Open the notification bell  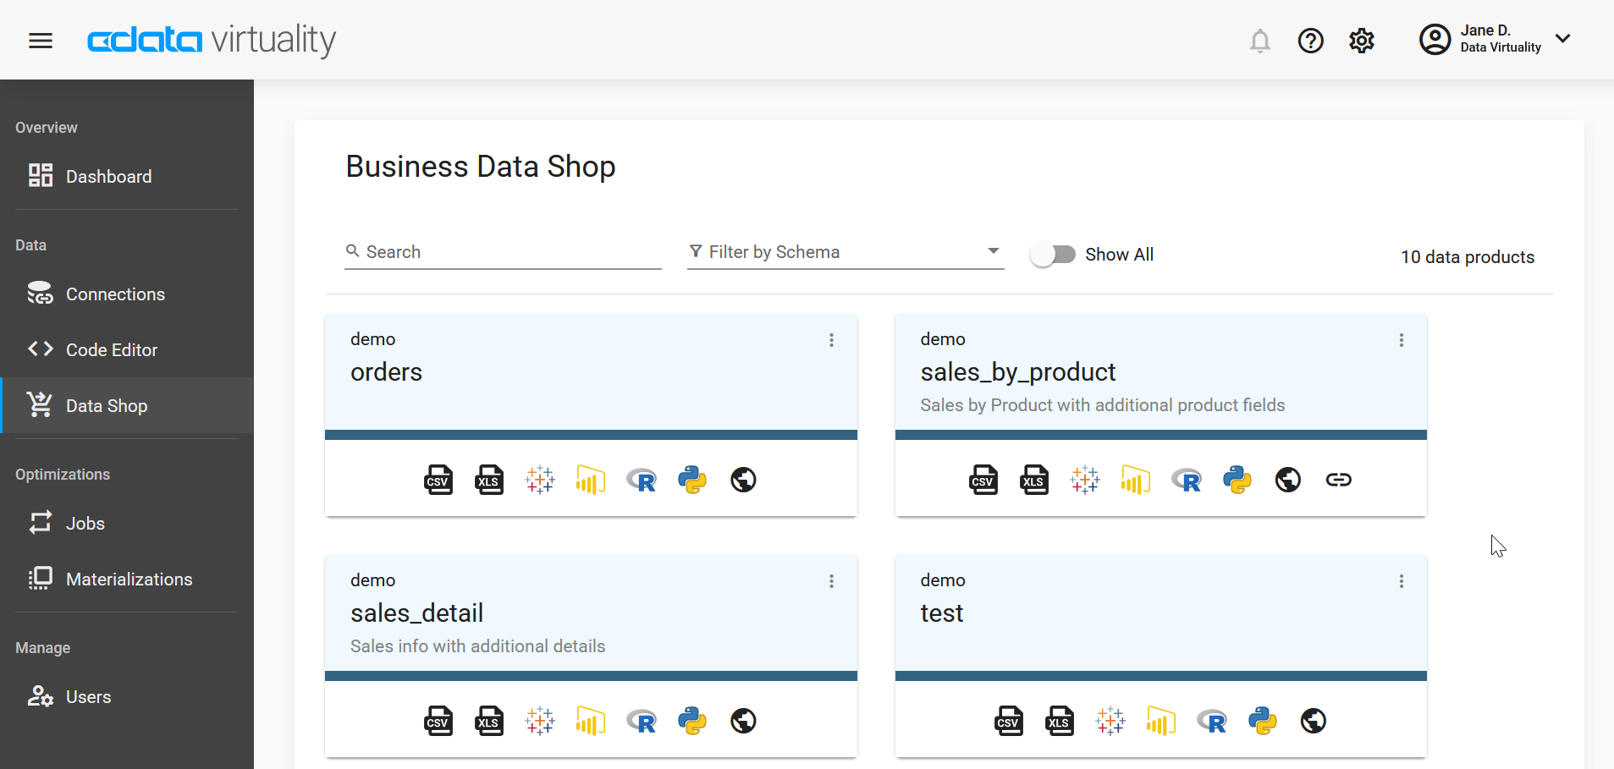pyautogui.click(x=1260, y=41)
